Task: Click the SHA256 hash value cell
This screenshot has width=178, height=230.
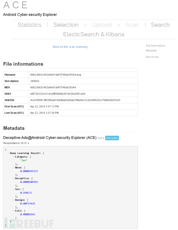Action: click(75, 100)
